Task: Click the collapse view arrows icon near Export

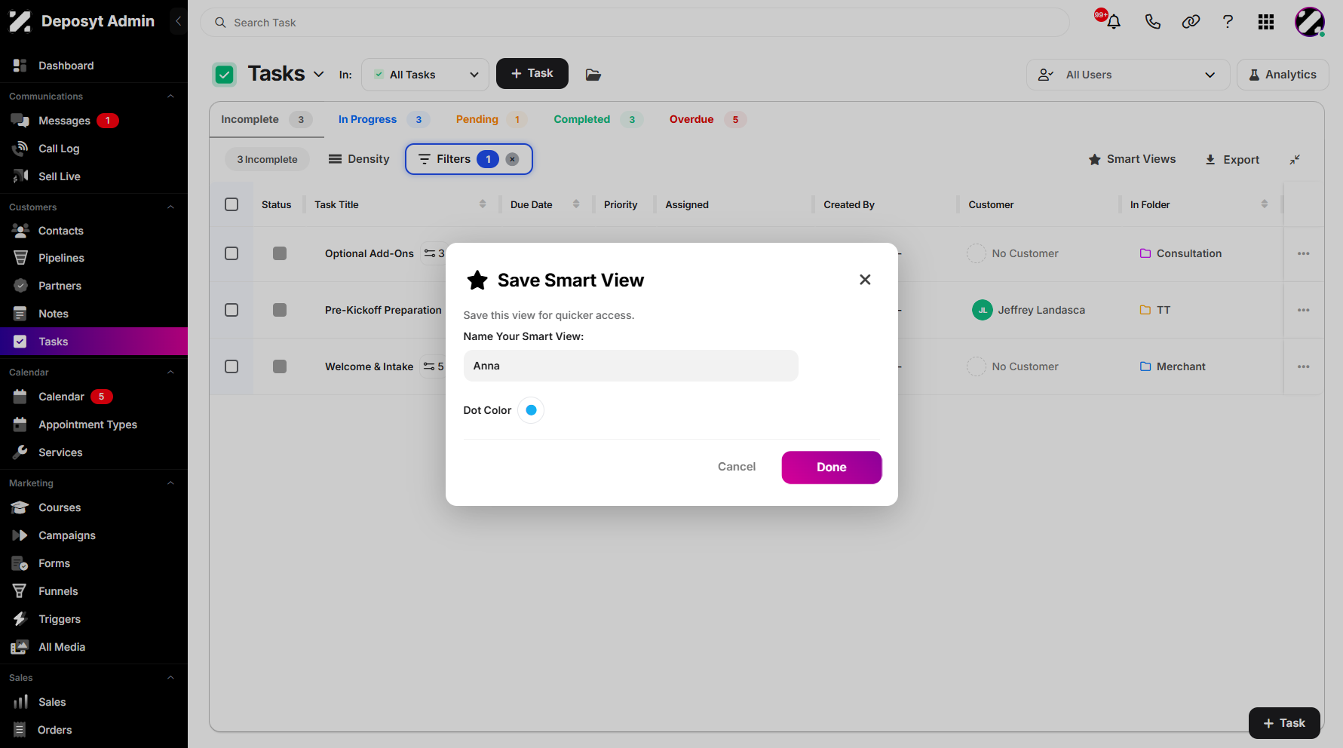Action: pyautogui.click(x=1295, y=159)
